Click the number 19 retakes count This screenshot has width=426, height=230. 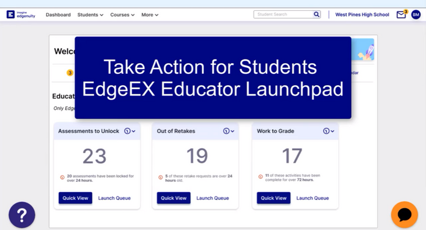pos(197,156)
